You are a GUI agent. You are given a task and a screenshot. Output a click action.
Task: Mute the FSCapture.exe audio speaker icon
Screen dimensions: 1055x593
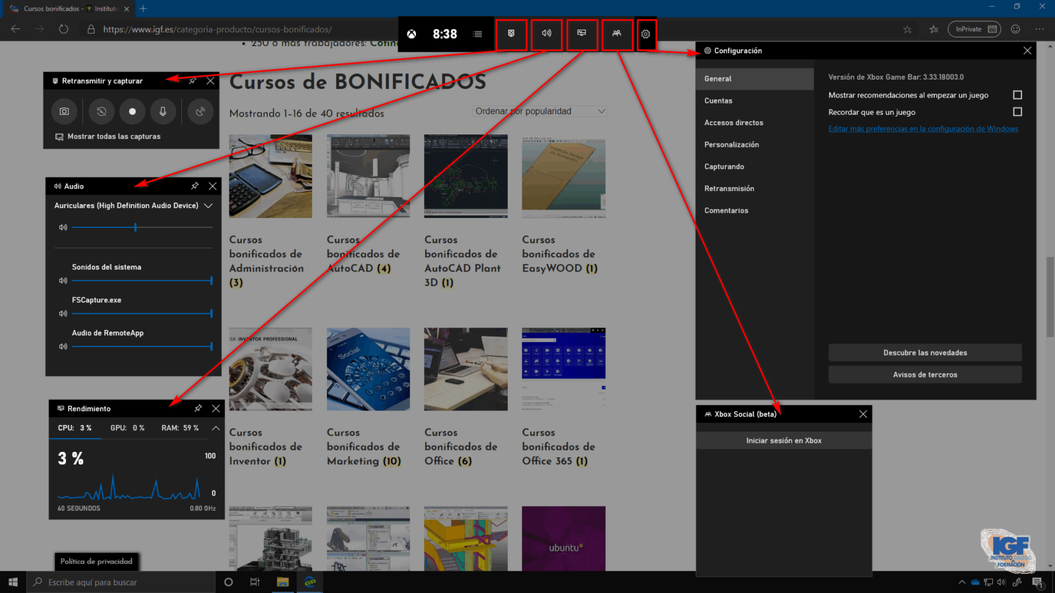63,314
